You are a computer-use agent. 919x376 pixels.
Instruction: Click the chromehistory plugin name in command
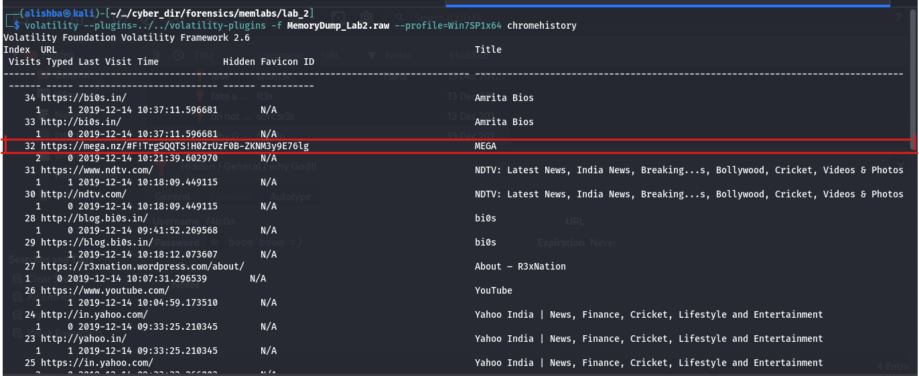point(541,25)
